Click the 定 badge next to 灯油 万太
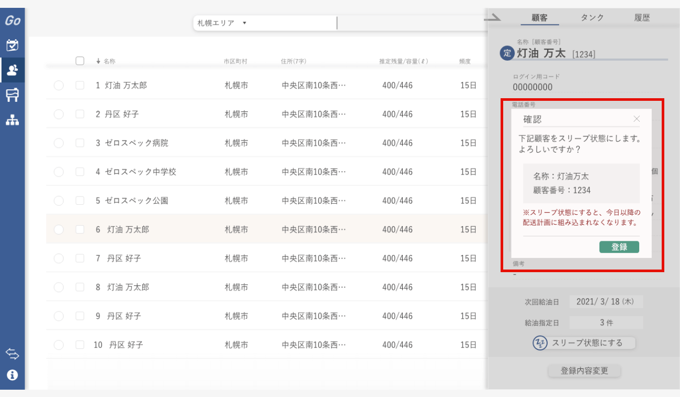Viewport: 680px width, 397px height. [x=507, y=53]
